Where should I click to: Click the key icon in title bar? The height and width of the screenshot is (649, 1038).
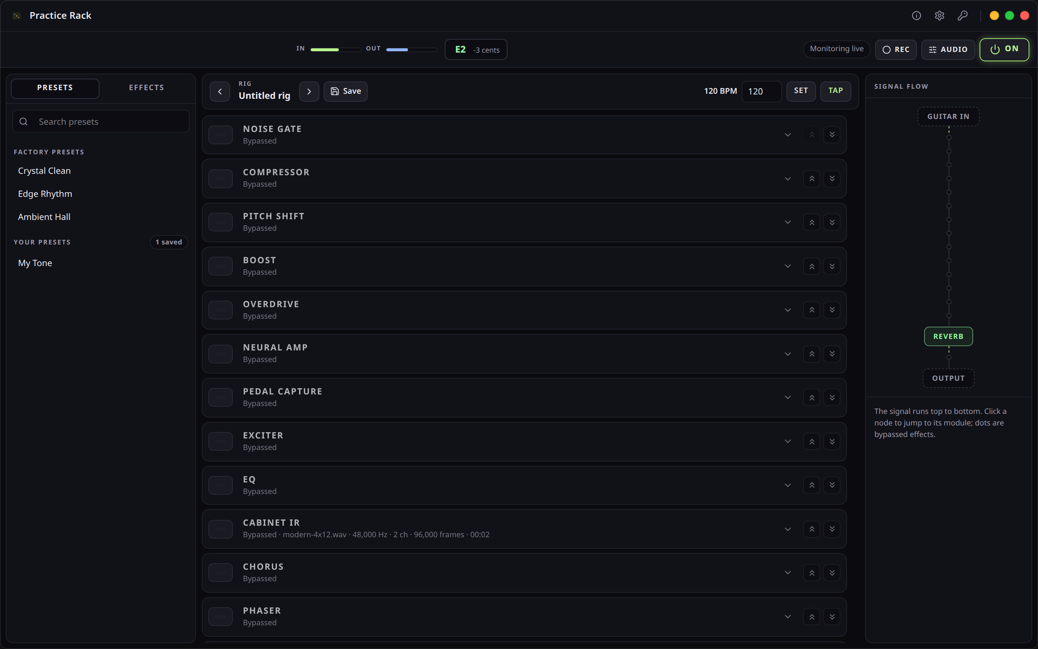(963, 16)
